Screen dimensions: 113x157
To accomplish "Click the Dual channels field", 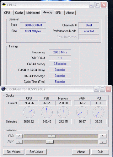I will [x=89, y=25].
